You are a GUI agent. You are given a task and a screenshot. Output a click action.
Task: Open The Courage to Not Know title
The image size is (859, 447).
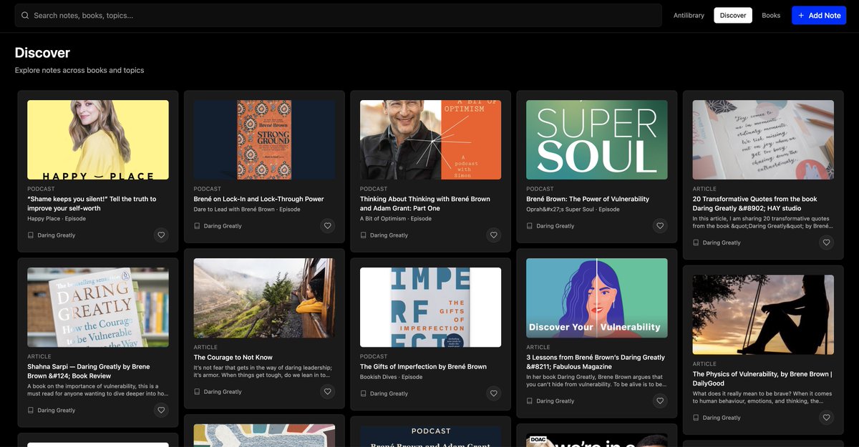[233, 357]
